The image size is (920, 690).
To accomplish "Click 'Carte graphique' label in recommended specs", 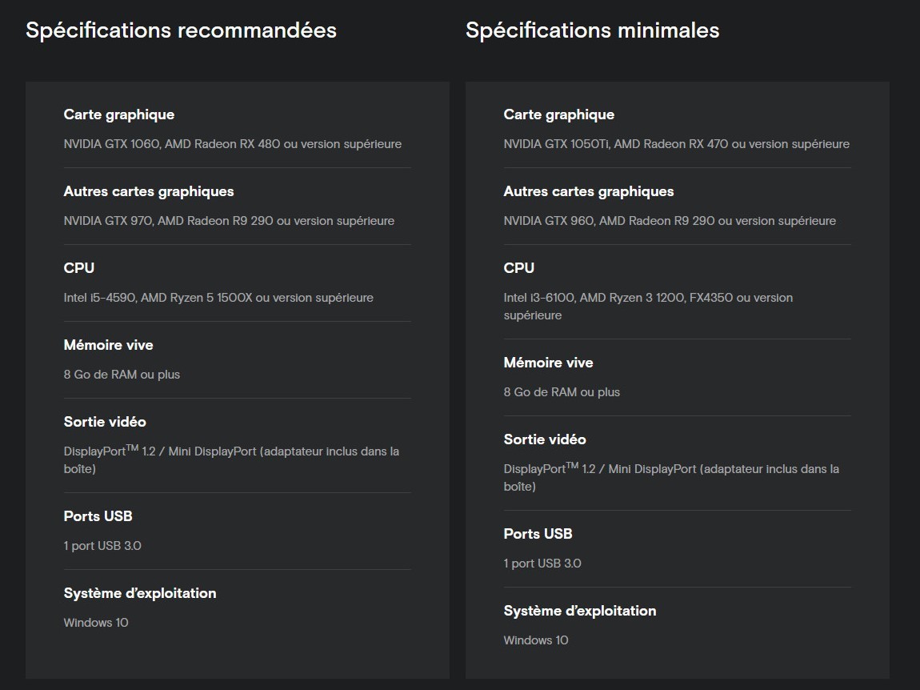I will coord(118,114).
